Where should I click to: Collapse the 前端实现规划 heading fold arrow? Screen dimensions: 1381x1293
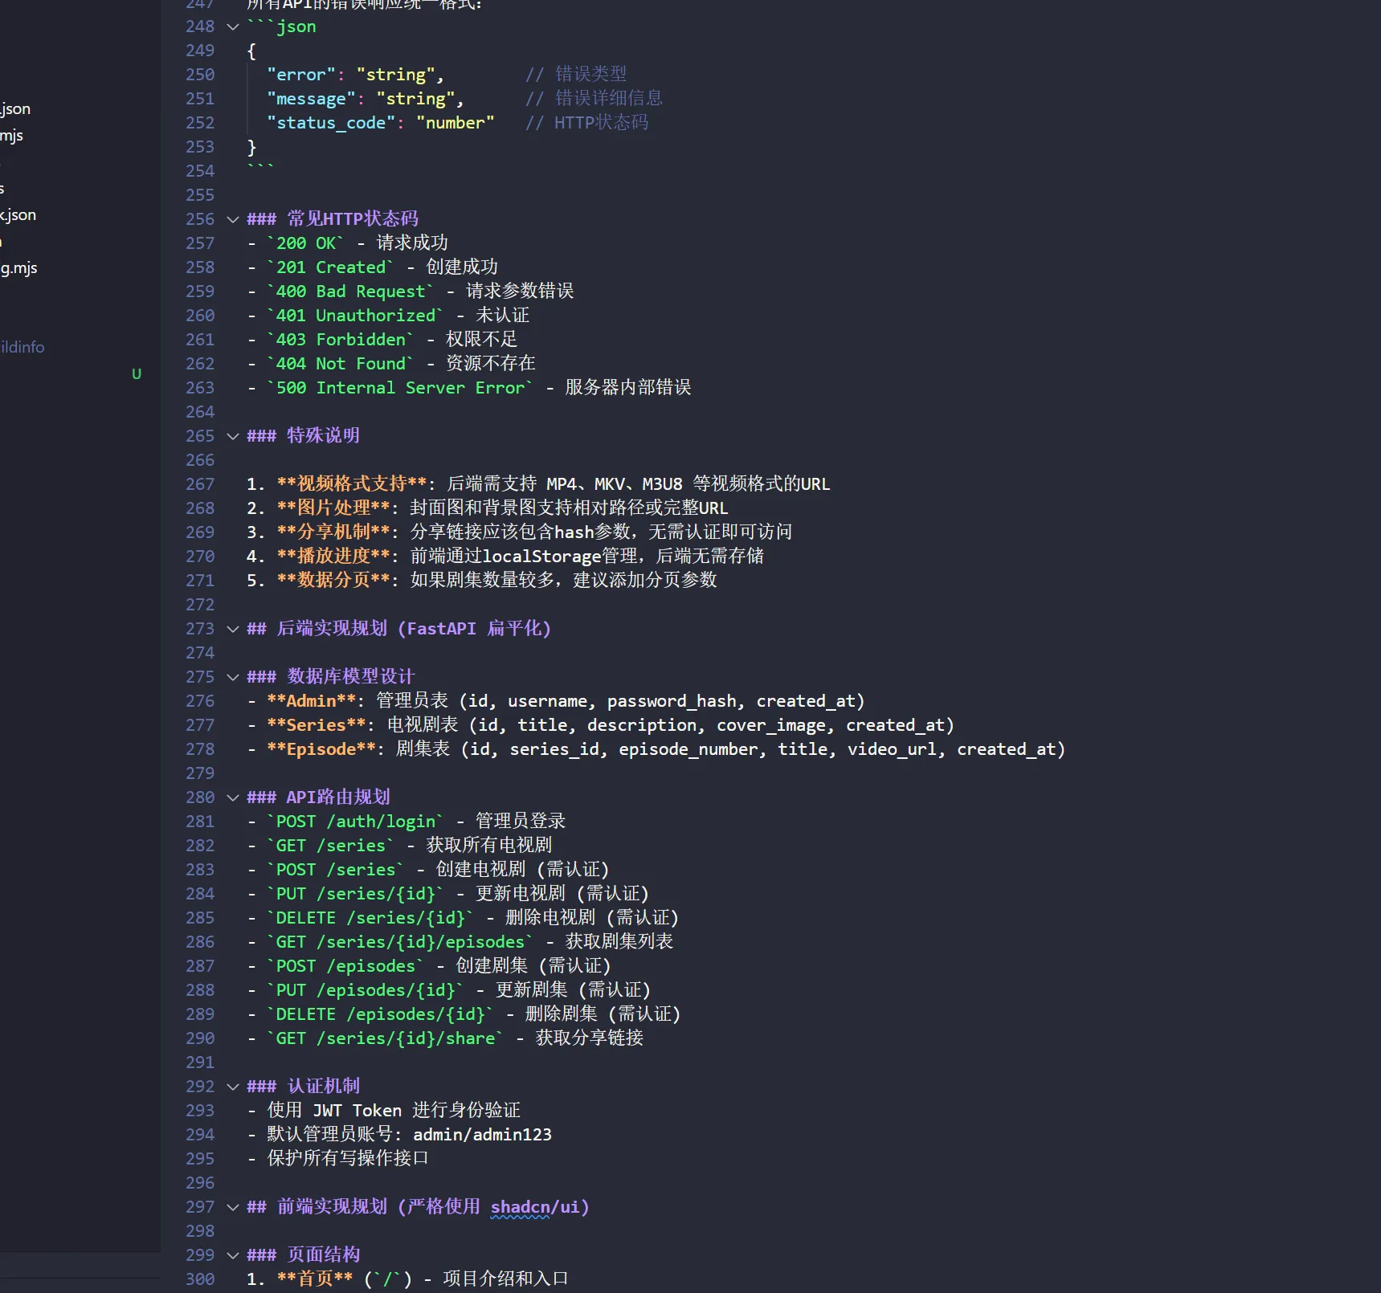coord(233,1207)
